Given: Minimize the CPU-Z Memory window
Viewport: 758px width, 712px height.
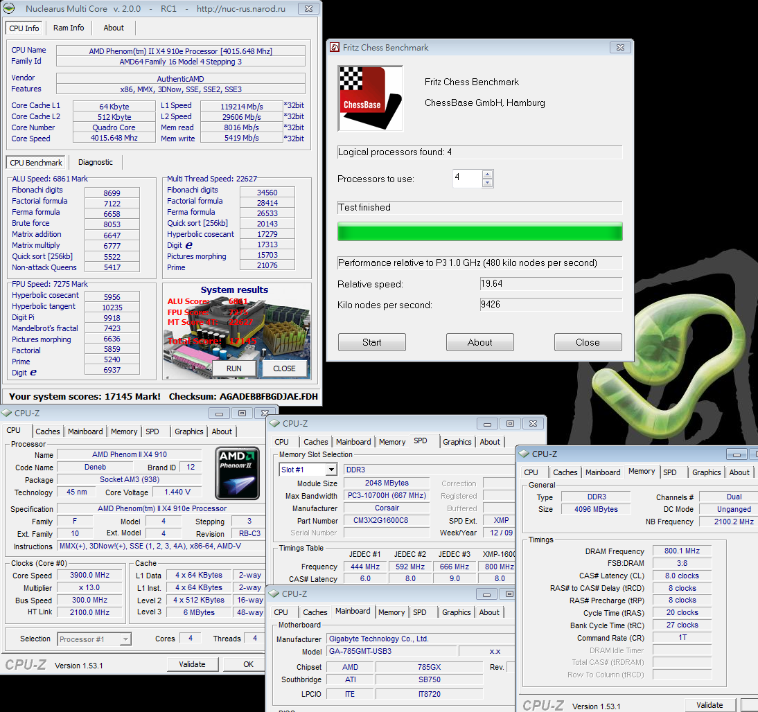Looking at the screenshot, I should click(x=737, y=454).
